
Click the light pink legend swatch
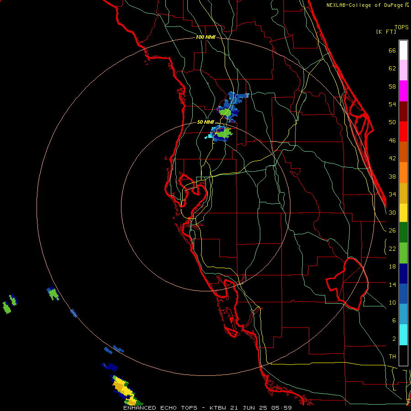pyautogui.click(x=403, y=70)
